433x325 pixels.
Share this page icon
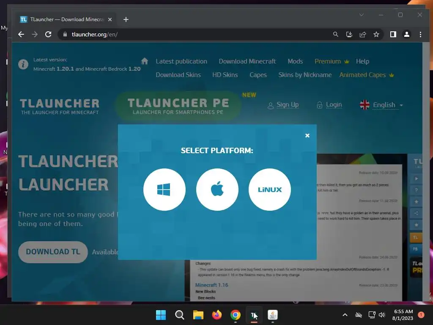point(362,34)
